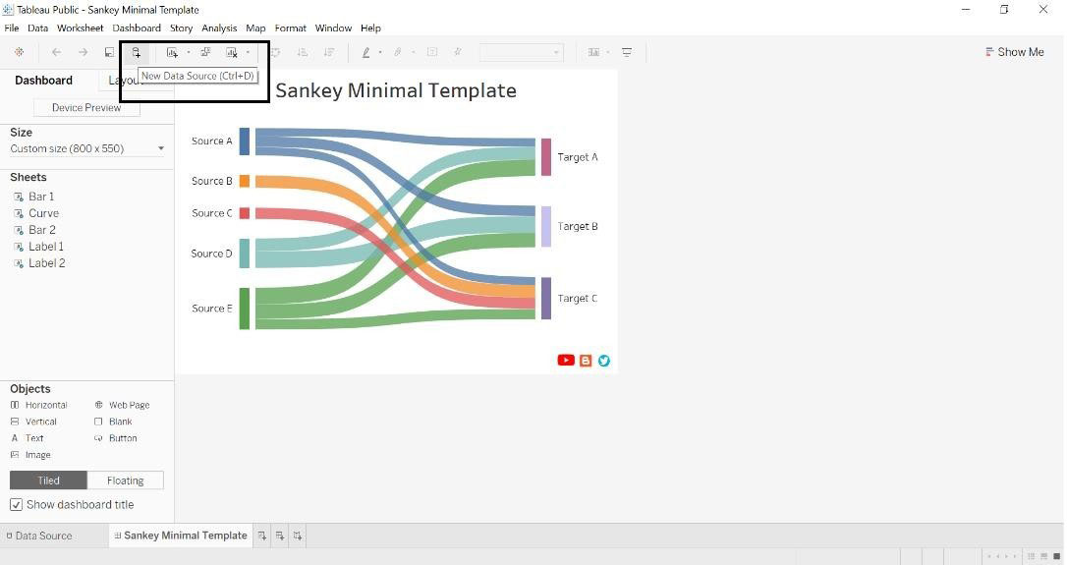Click the Tableau start page logo icon

(19, 52)
